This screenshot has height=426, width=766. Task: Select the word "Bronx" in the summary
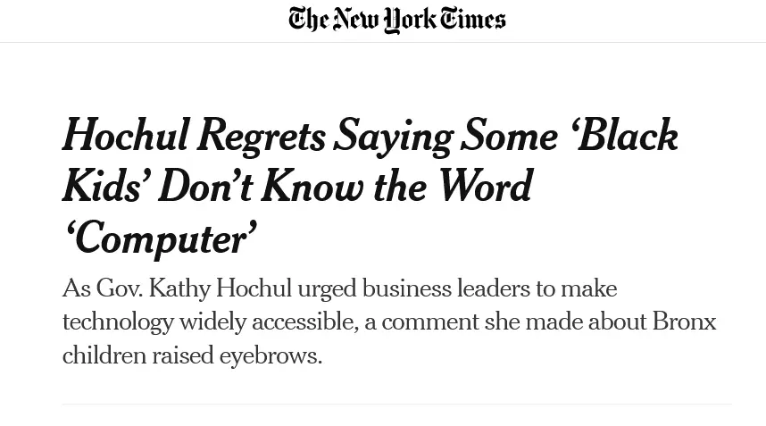click(685, 322)
